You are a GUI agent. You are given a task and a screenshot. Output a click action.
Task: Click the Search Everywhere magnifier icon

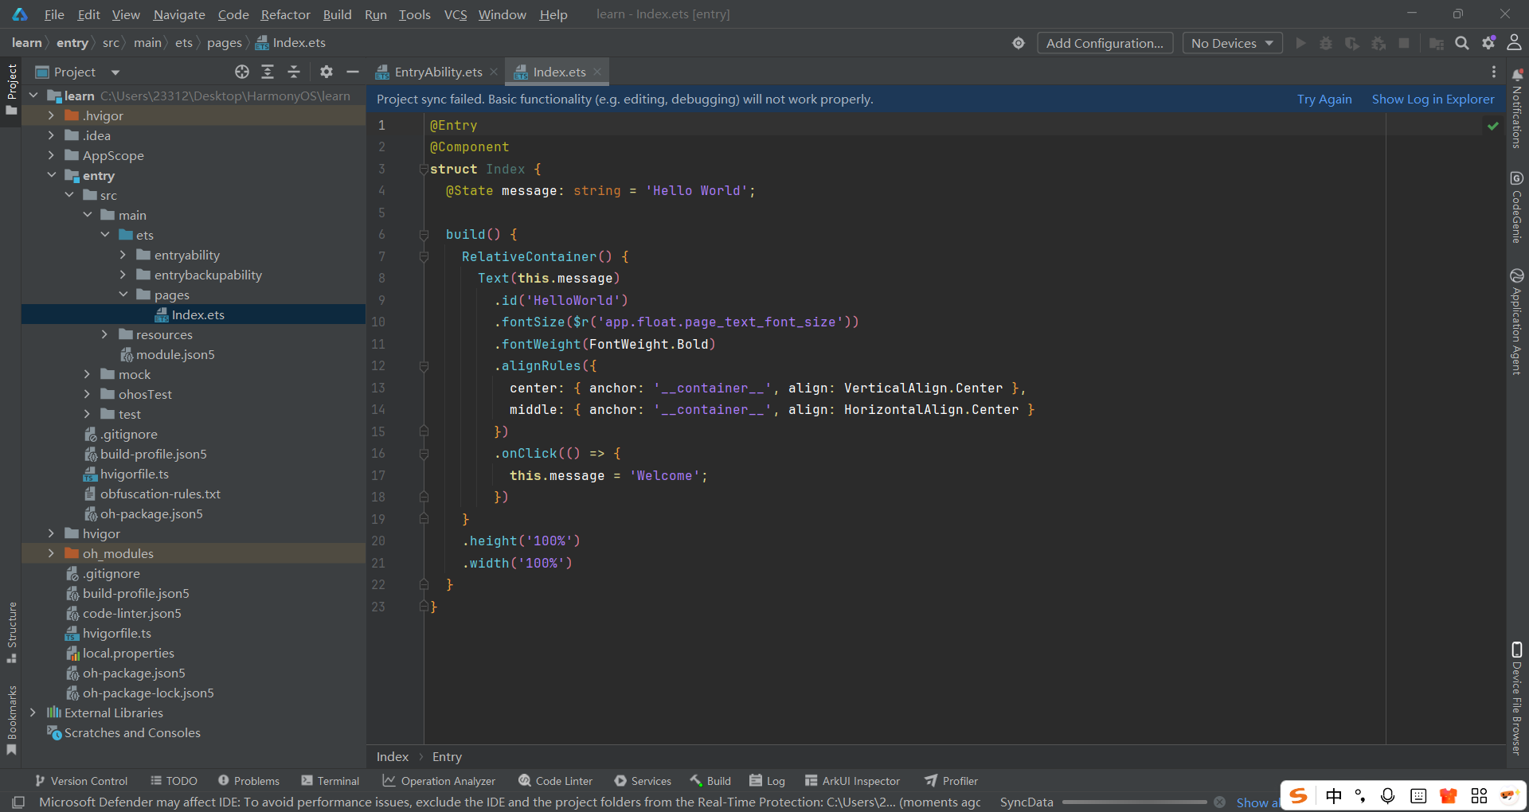click(1462, 43)
